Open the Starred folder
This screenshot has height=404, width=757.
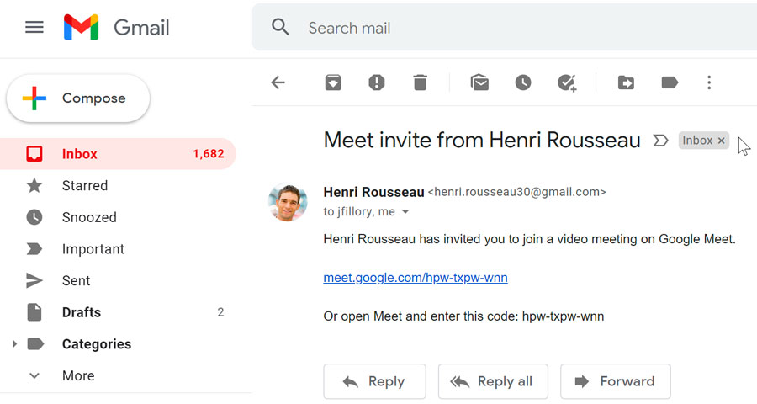(84, 186)
